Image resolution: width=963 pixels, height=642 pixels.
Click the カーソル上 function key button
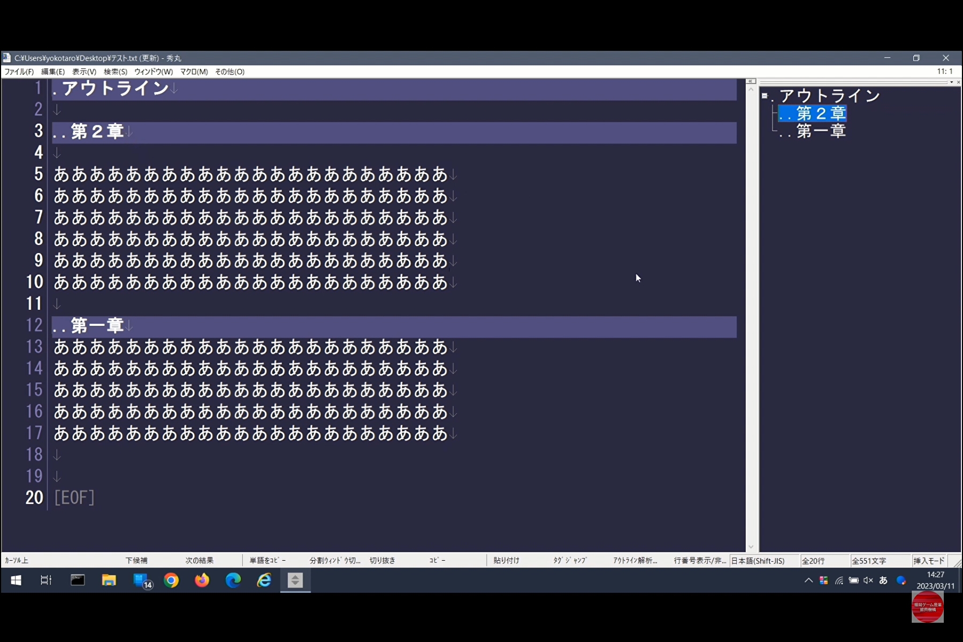pyautogui.click(x=17, y=561)
